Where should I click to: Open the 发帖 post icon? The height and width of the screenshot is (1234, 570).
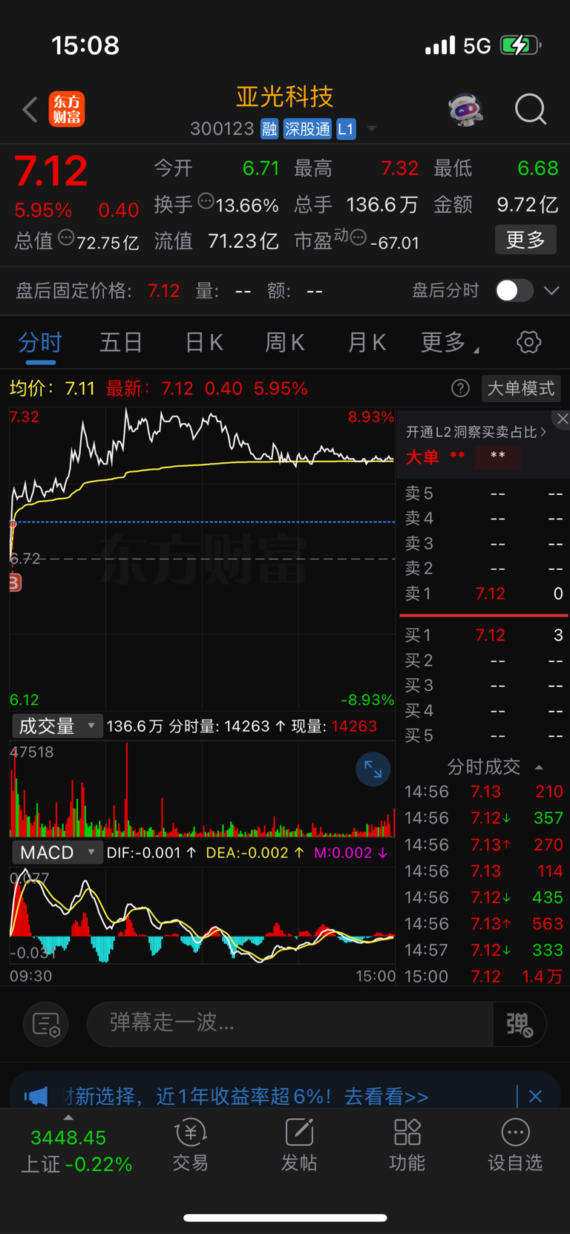pyautogui.click(x=299, y=1145)
